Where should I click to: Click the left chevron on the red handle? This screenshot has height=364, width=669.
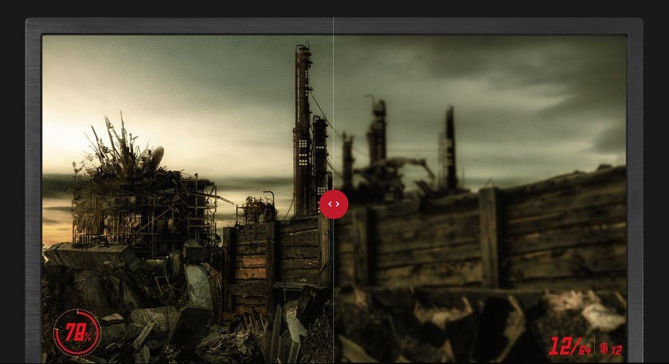330,204
